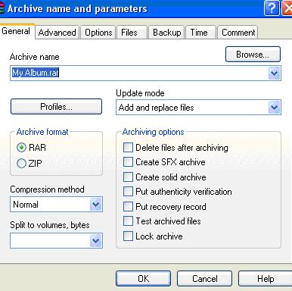The height and width of the screenshot is (291, 292).
Task: Click the Browse... button
Action: (x=253, y=55)
